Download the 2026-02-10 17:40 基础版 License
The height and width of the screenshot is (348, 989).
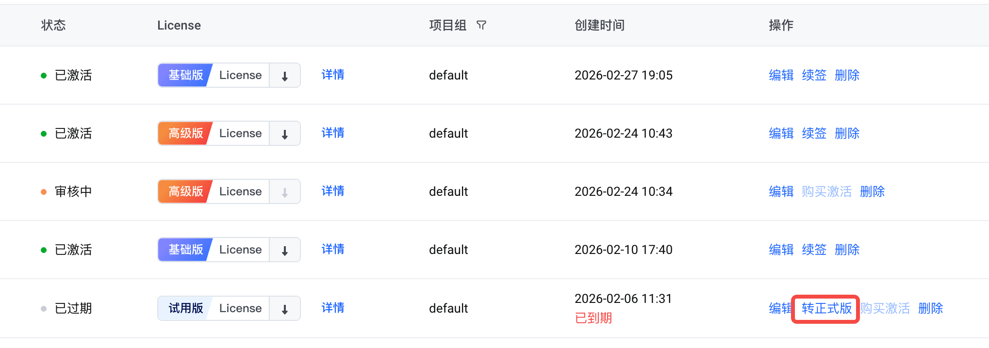(x=285, y=250)
